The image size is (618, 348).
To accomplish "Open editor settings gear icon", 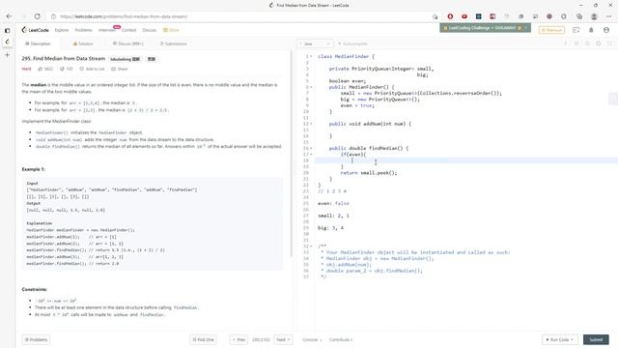I will (599, 43).
